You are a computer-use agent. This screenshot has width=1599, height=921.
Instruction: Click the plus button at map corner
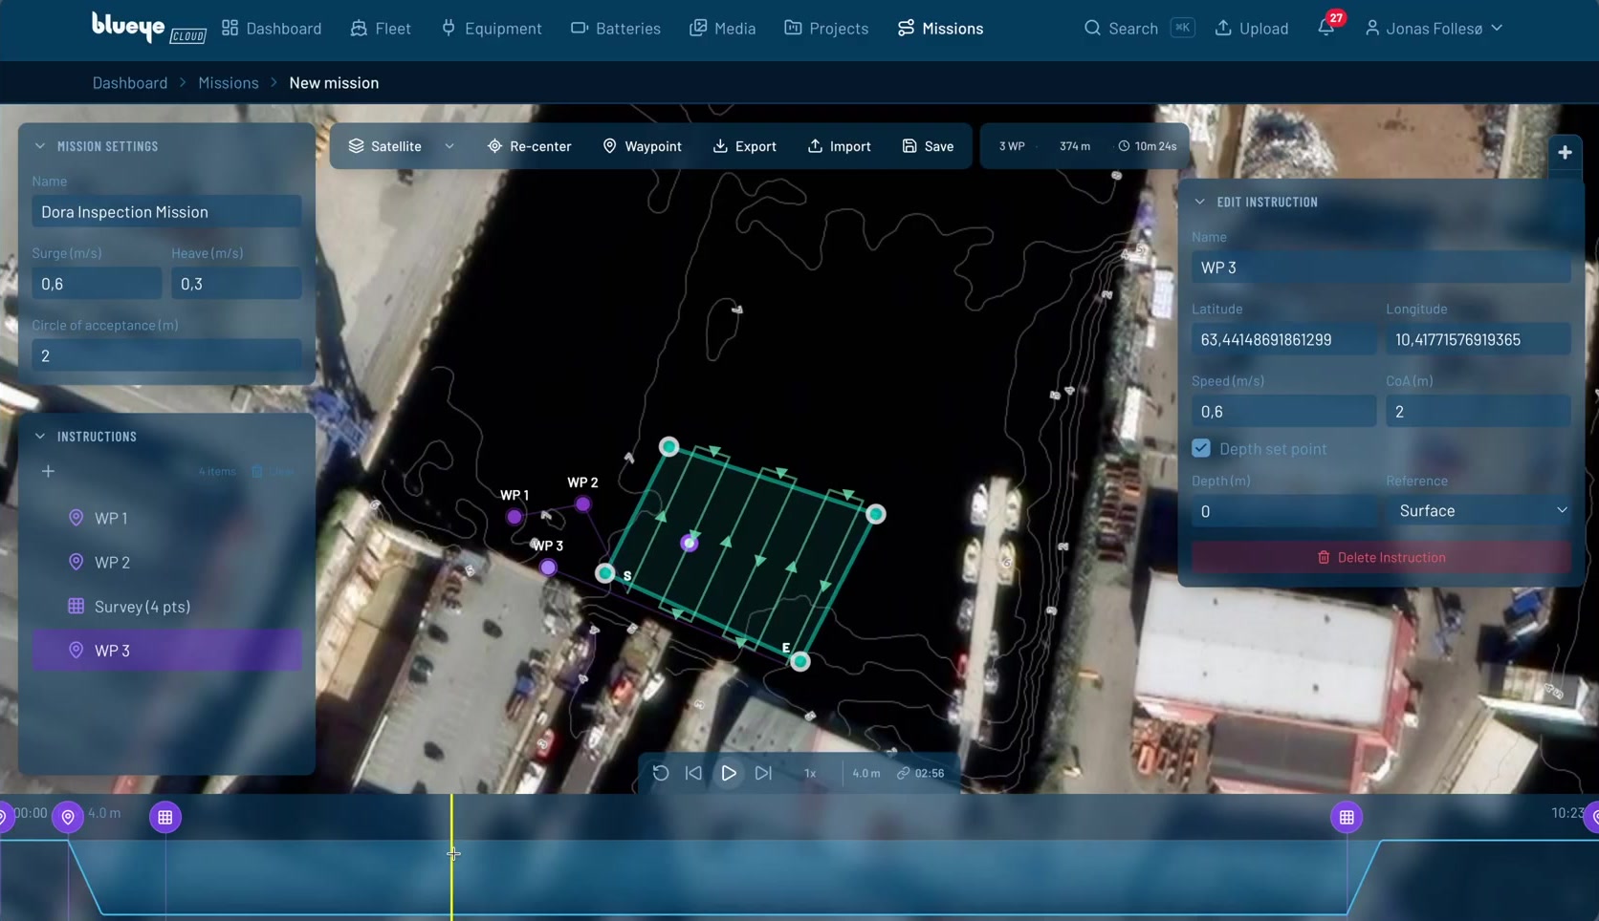[1565, 153]
